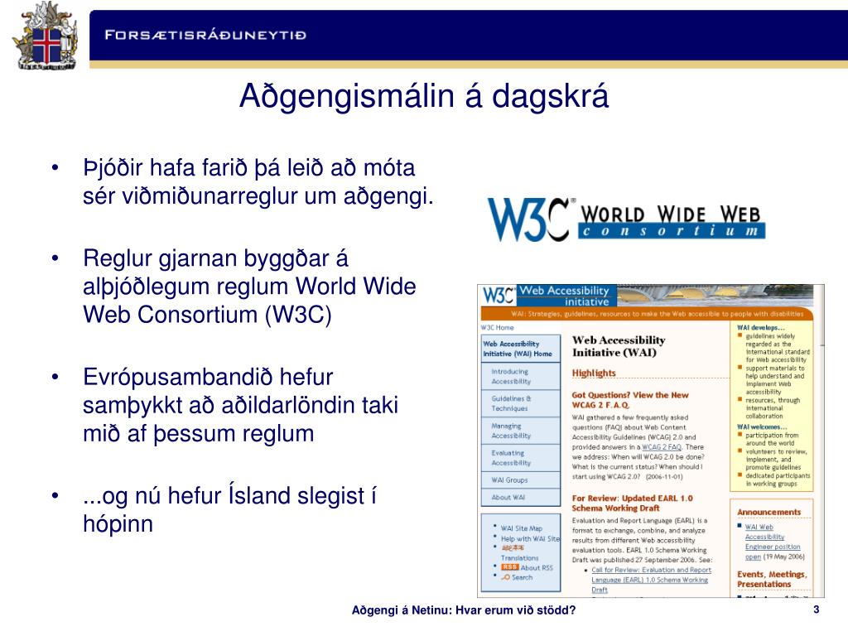The image size is (848, 636).
Task: Click the bullet starting with Evrópusambandið hefur
Action: coord(240,405)
